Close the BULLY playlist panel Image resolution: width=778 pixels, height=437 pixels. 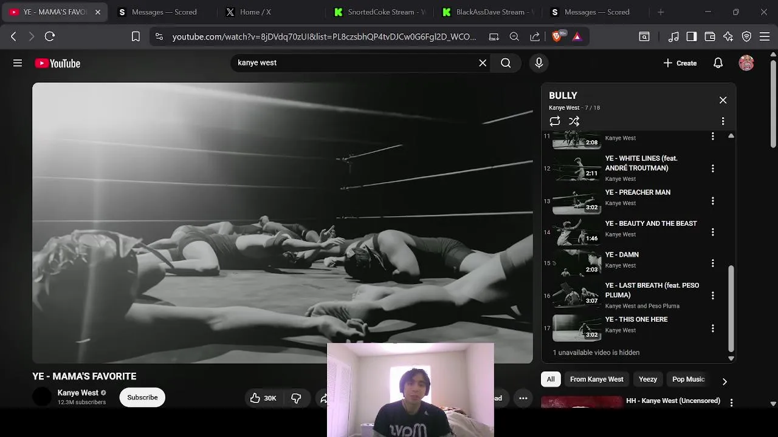723,100
